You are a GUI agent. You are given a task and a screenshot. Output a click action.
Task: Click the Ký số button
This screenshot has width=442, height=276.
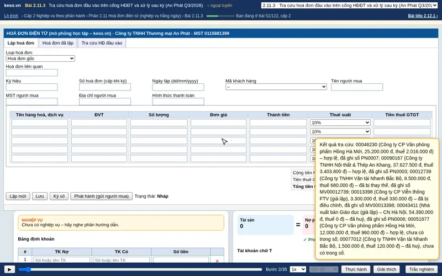click(x=59, y=197)
